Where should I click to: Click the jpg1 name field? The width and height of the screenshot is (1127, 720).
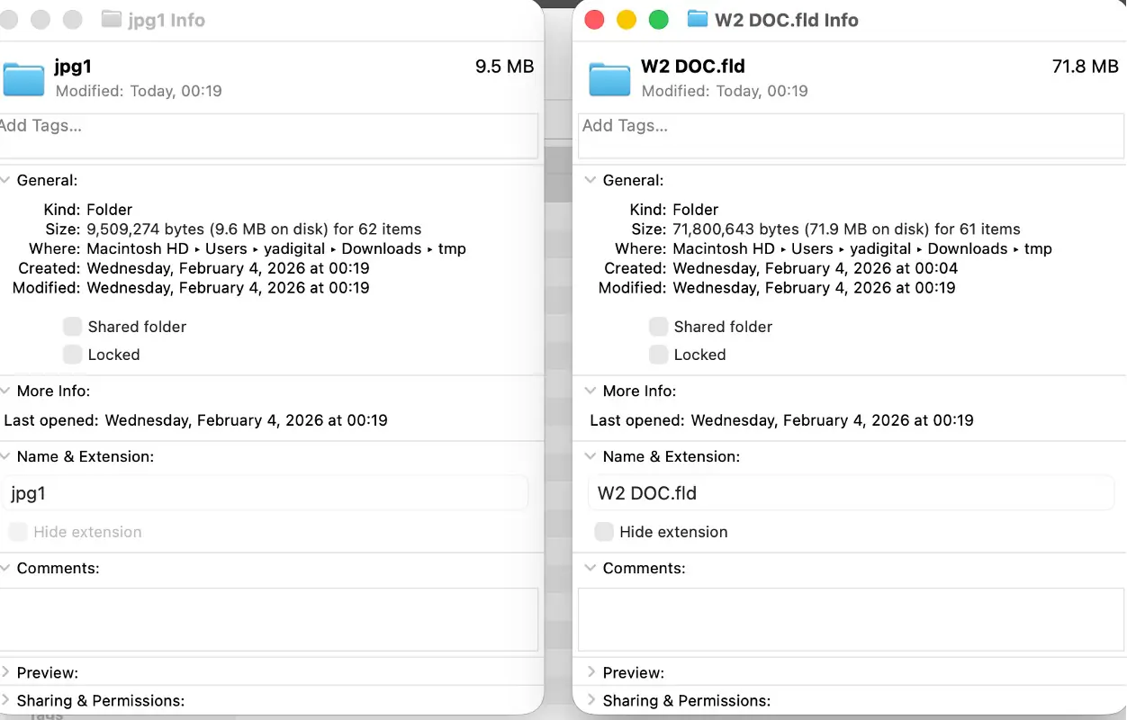(264, 493)
